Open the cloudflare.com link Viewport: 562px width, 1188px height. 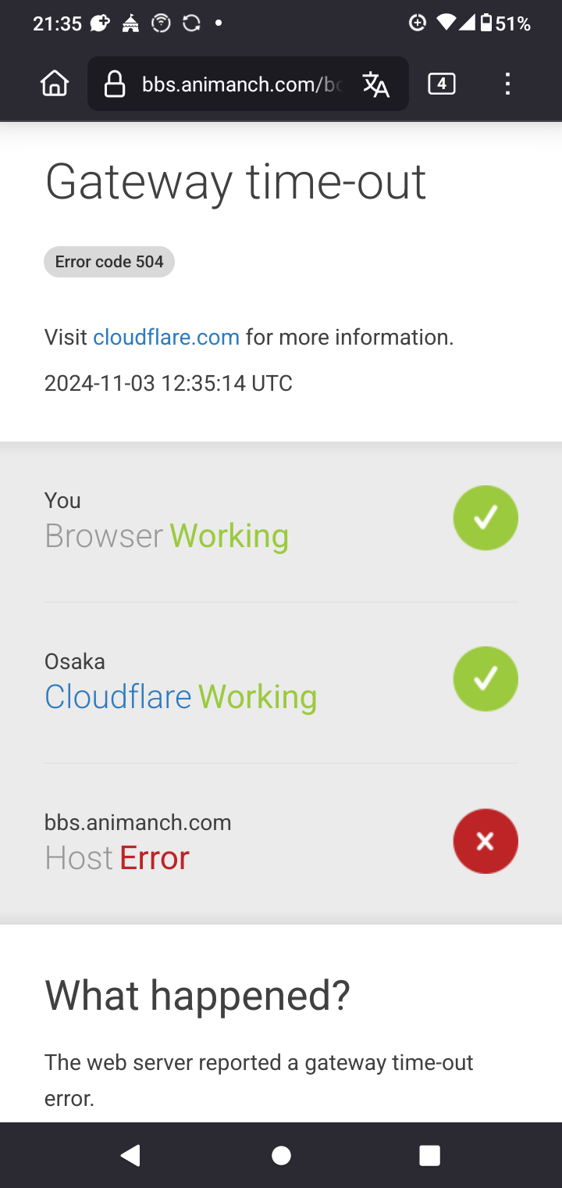click(166, 338)
